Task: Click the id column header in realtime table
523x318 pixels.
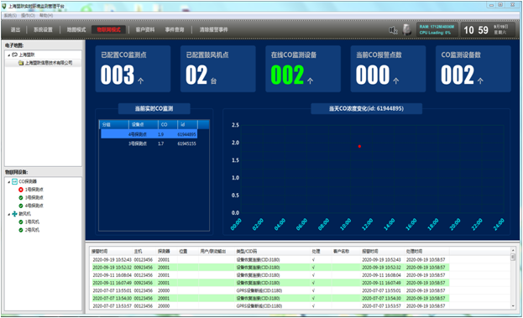Action: pos(188,125)
